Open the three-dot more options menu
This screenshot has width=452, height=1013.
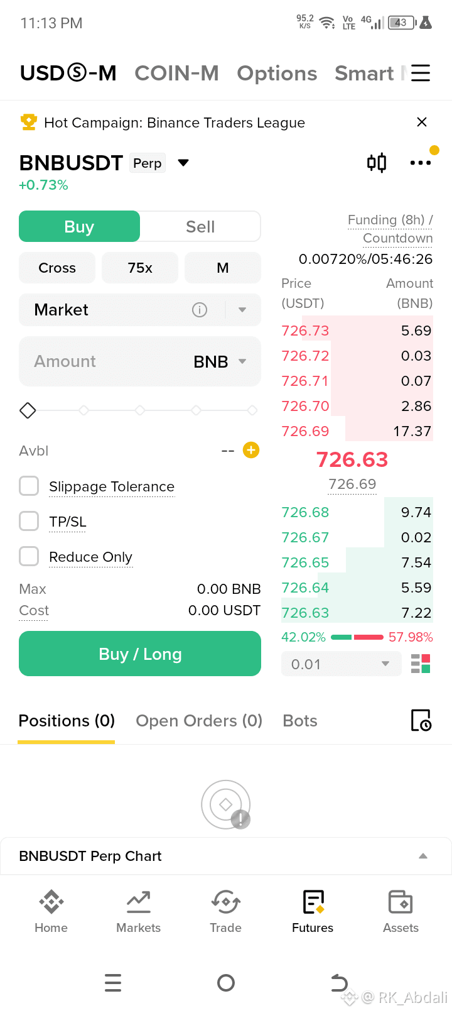tap(421, 163)
